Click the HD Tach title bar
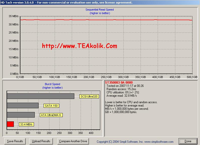This screenshot has width=200, height=145. [x=100, y=3]
